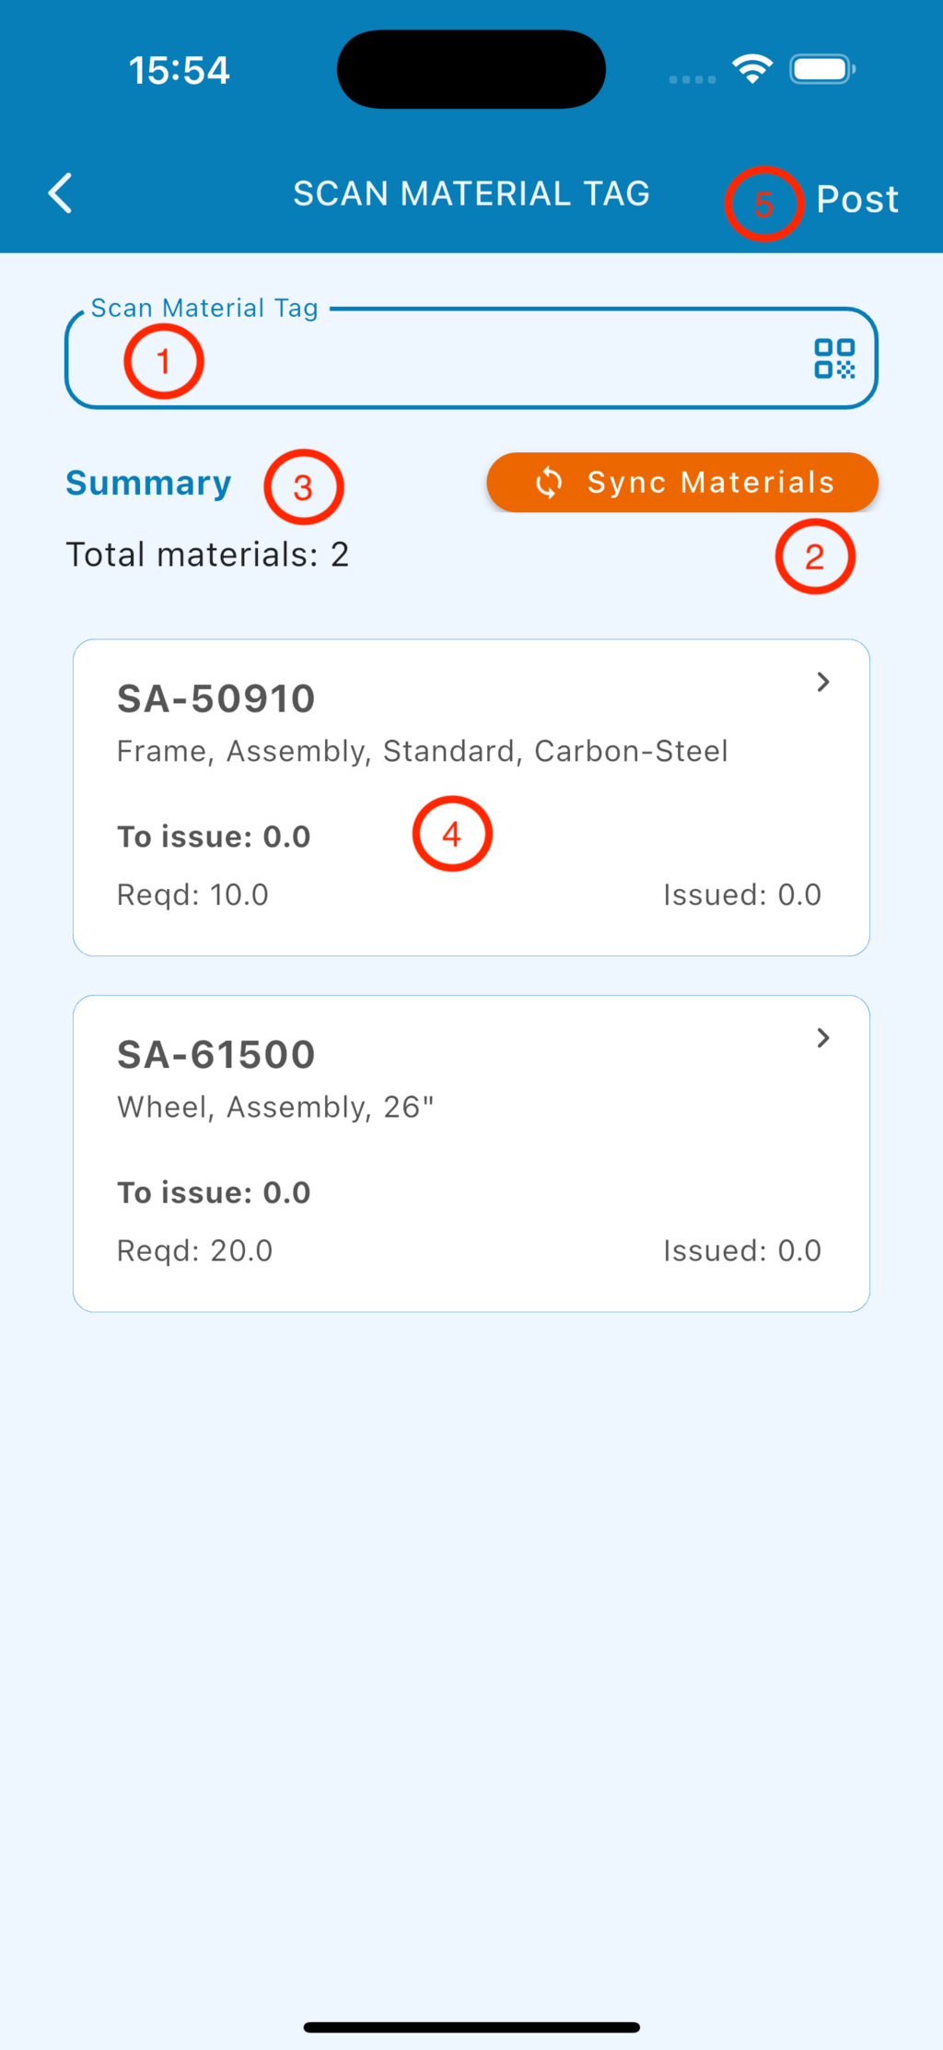This screenshot has height=2050, width=943.
Task: Tap the Wi-Fi status icon
Action: (x=752, y=69)
